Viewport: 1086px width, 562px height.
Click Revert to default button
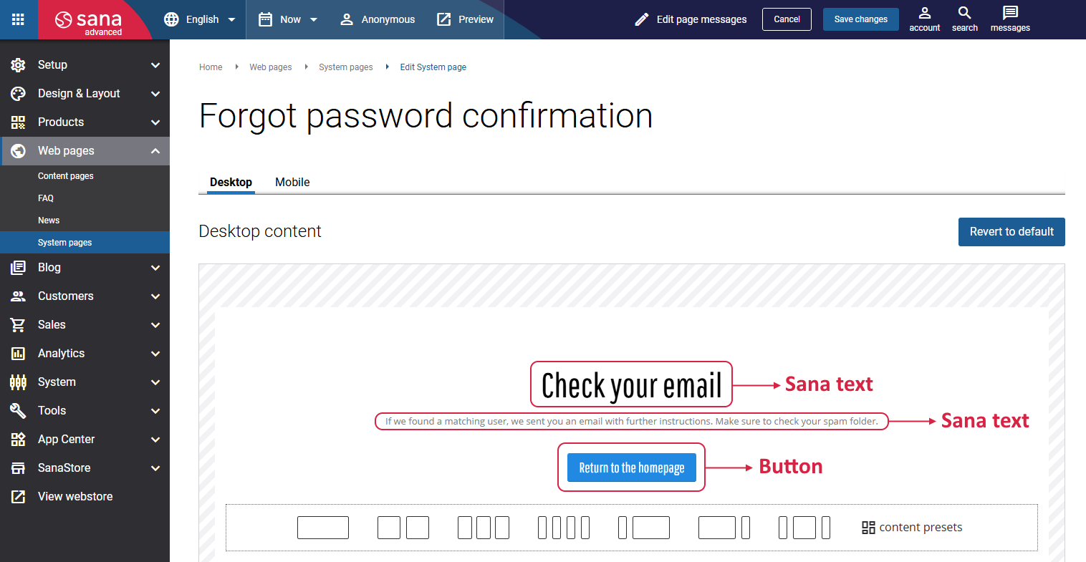1011,232
